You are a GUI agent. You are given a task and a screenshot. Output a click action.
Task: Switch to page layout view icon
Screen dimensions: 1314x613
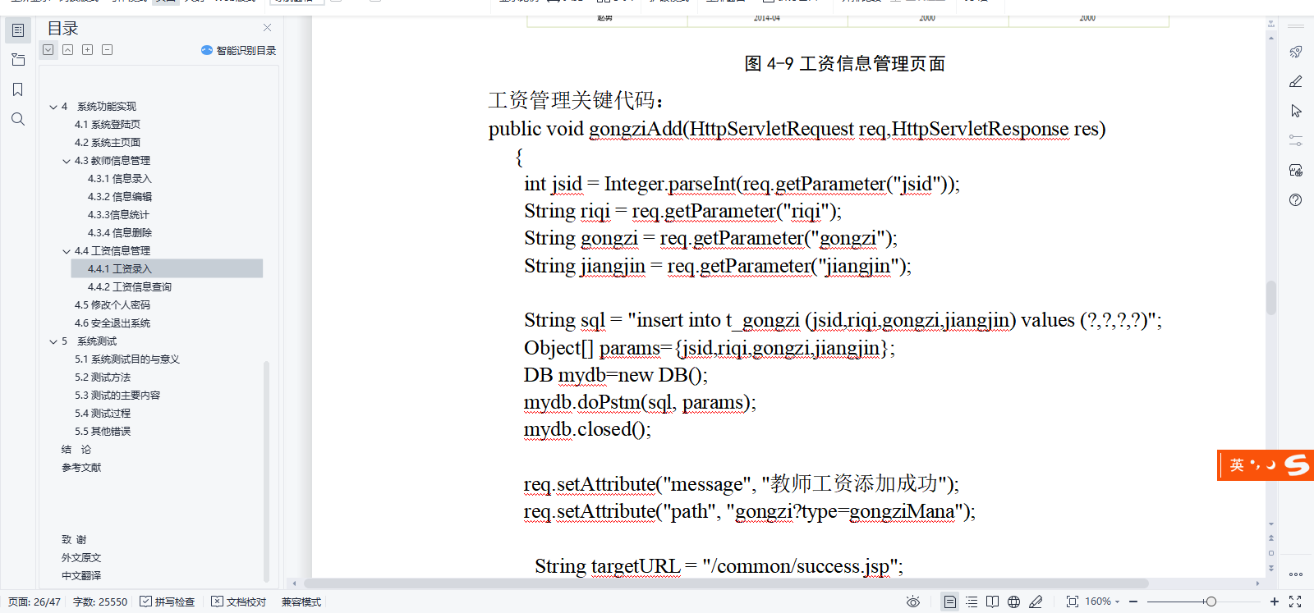click(949, 602)
